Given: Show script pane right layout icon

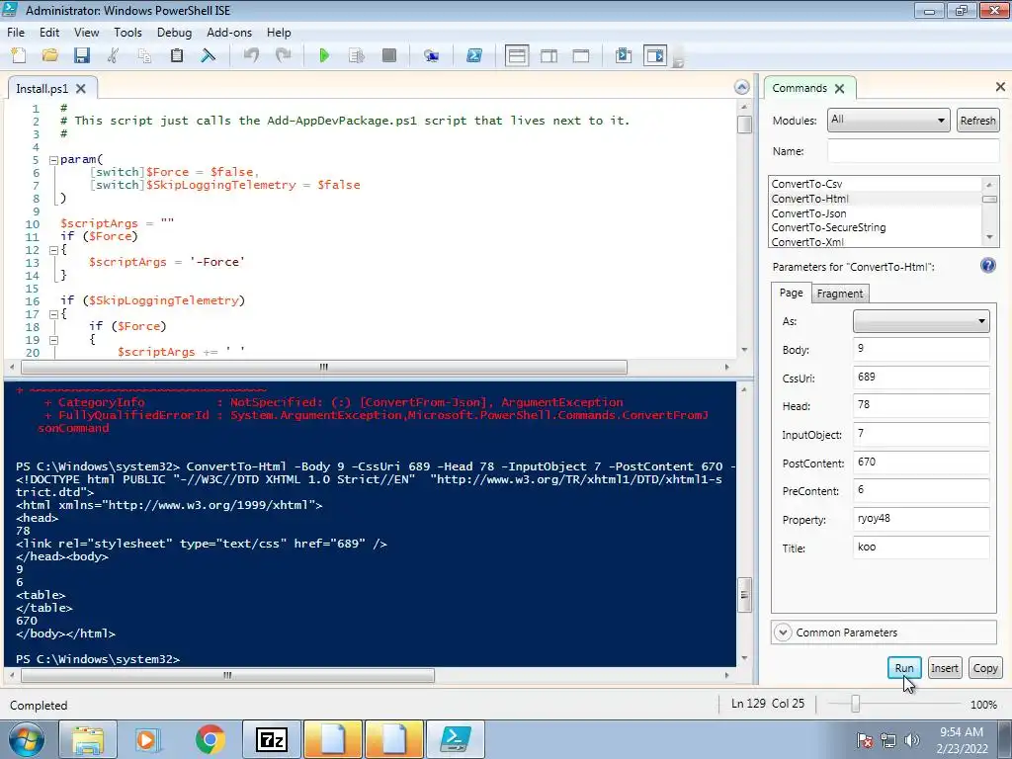Looking at the screenshot, I should [x=549, y=55].
